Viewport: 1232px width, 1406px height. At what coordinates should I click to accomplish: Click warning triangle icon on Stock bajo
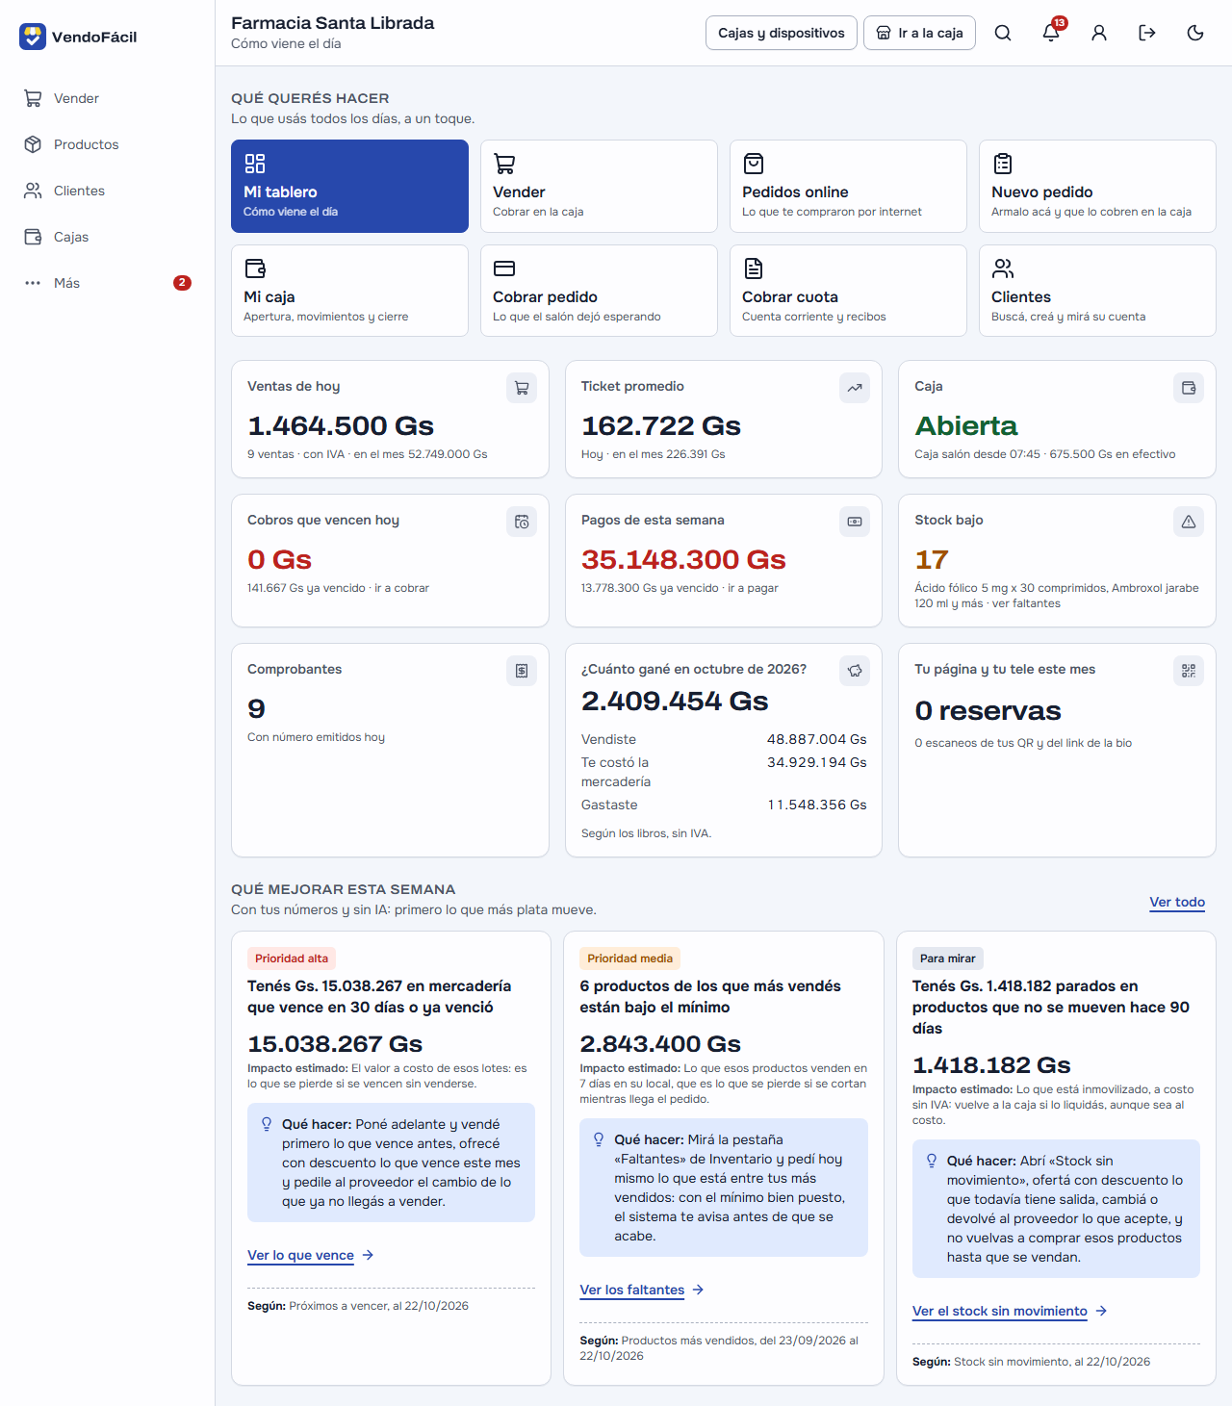tap(1189, 522)
